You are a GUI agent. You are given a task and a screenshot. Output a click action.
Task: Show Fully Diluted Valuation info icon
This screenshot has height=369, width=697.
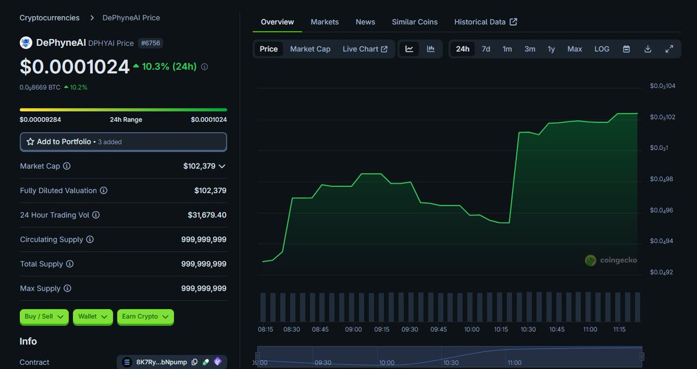click(x=103, y=190)
